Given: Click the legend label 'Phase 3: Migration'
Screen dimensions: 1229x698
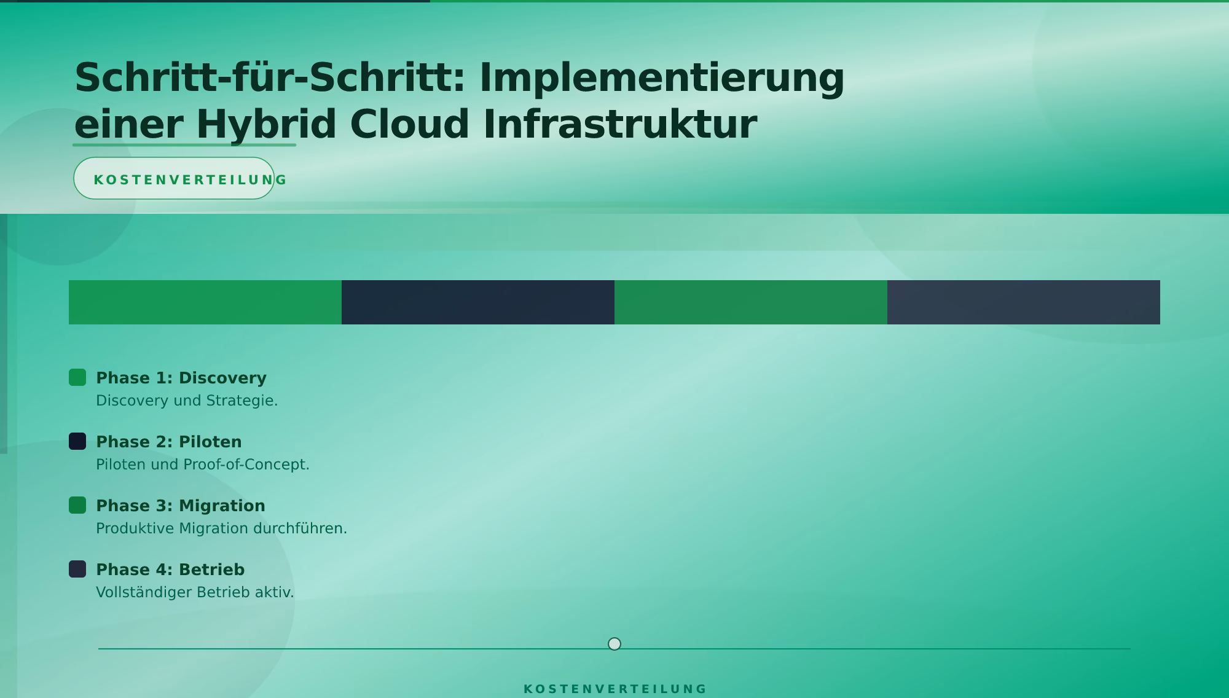Looking at the screenshot, I should click(x=181, y=506).
